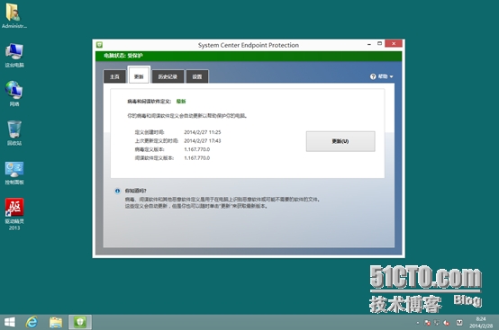
Task: Click the 你知道吗? heading text
Action: coord(136,191)
